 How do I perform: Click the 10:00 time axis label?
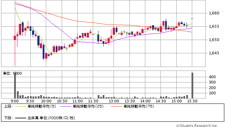click(x=46, y=101)
